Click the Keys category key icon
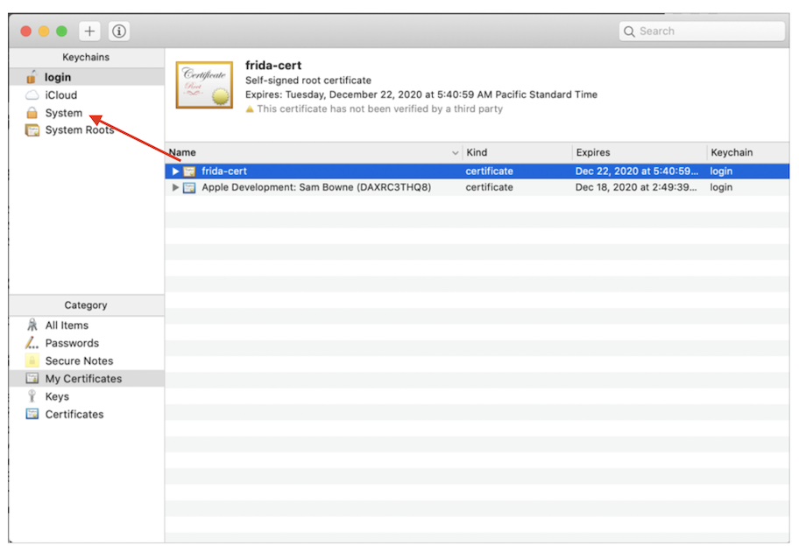The width and height of the screenshot is (799, 553). click(x=32, y=395)
